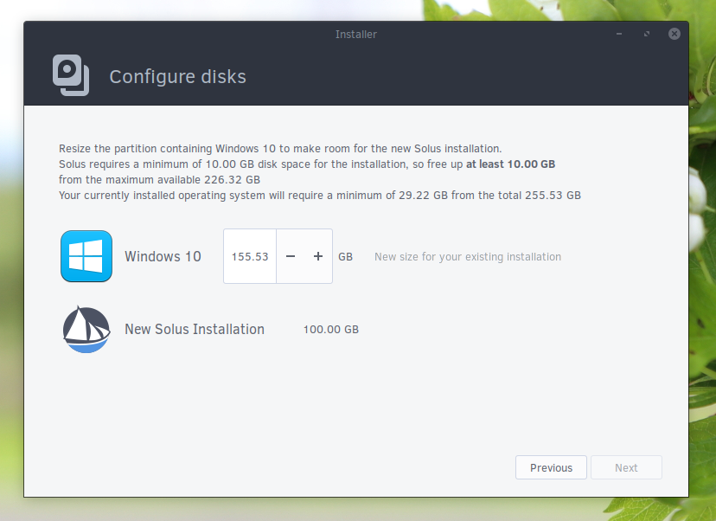Increase Windows partition size with plus

[318, 256]
